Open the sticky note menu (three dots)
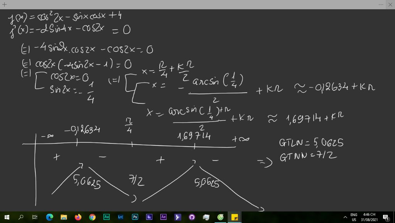The image size is (395, 223). [381, 5]
